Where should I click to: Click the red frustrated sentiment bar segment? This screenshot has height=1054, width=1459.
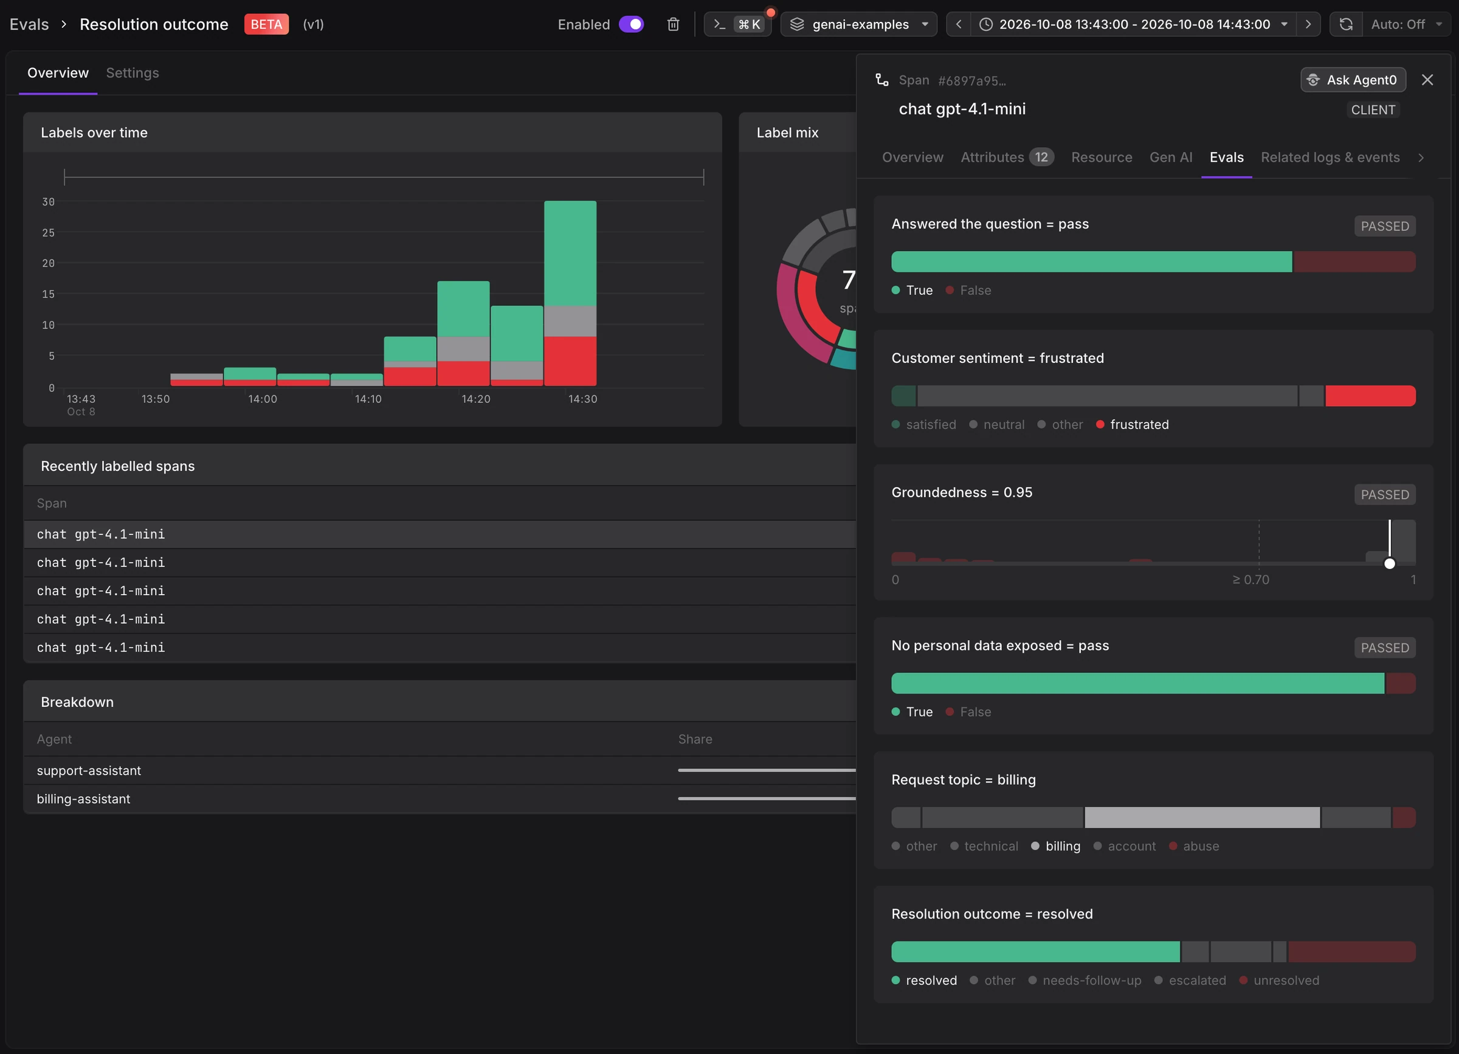pyautogui.click(x=1370, y=396)
